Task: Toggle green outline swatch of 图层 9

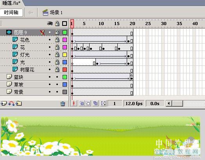Action: pos(65,32)
